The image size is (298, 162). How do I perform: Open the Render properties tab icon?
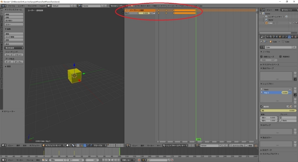tap(268, 37)
